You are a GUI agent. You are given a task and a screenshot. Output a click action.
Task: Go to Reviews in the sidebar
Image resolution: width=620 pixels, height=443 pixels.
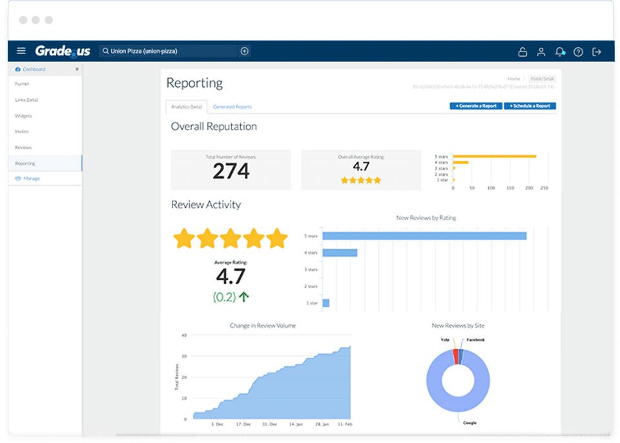coord(23,148)
